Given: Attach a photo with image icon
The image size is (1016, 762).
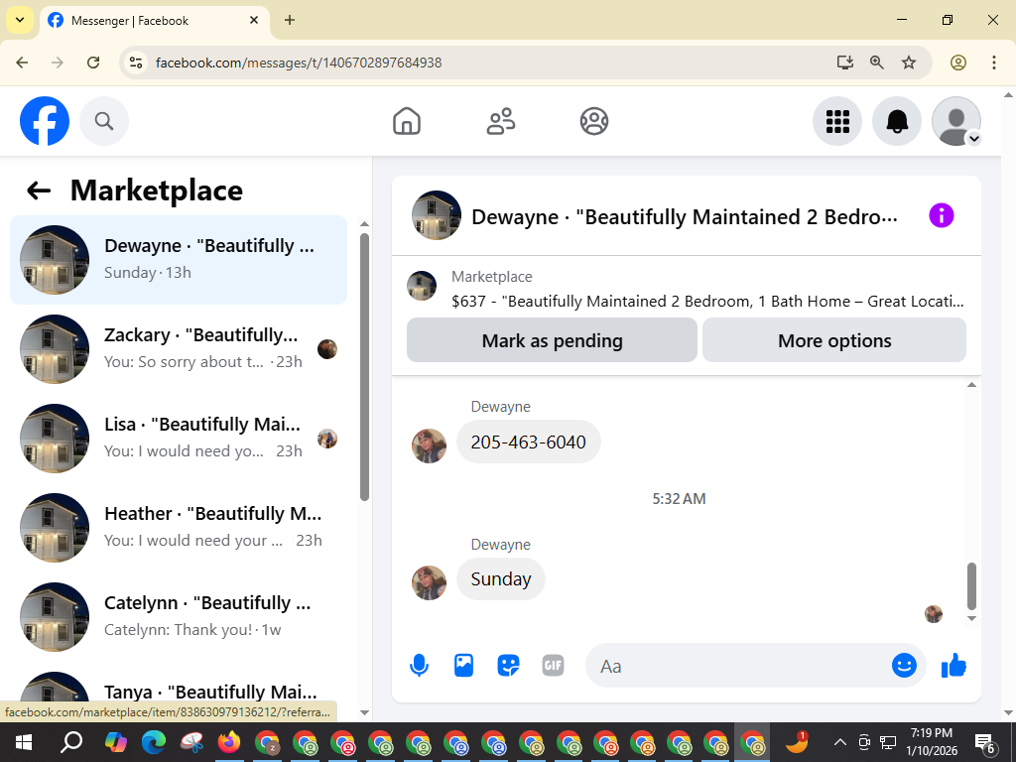Looking at the screenshot, I should pyautogui.click(x=464, y=666).
